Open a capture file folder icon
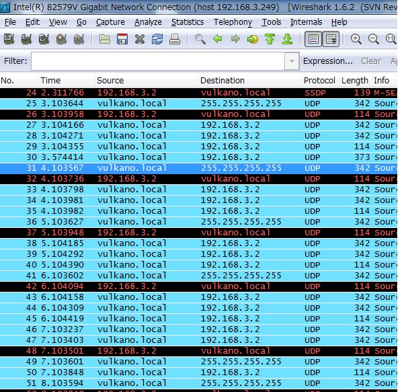The width and height of the screenshot is (404, 392). tap(105, 40)
